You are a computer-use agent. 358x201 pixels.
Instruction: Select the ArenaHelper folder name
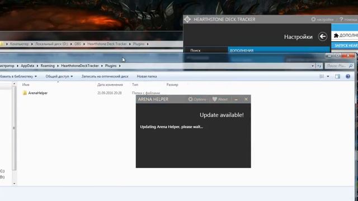[x=38, y=93]
